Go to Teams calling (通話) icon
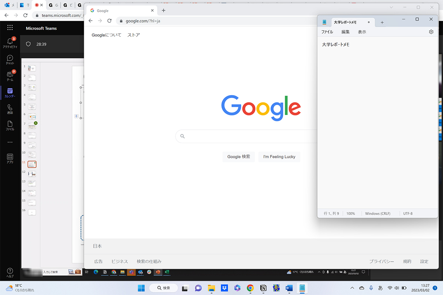Viewport: 443px width, 295px height. [x=10, y=109]
